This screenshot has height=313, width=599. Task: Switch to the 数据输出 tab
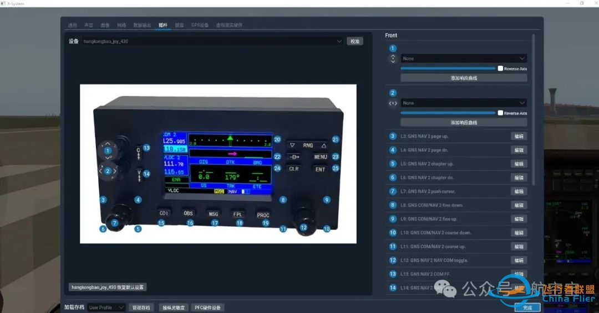(142, 25)
